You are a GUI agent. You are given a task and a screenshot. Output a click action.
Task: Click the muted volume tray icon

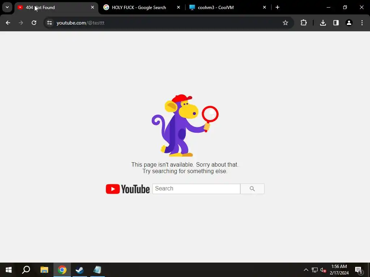tap(323, 270)
